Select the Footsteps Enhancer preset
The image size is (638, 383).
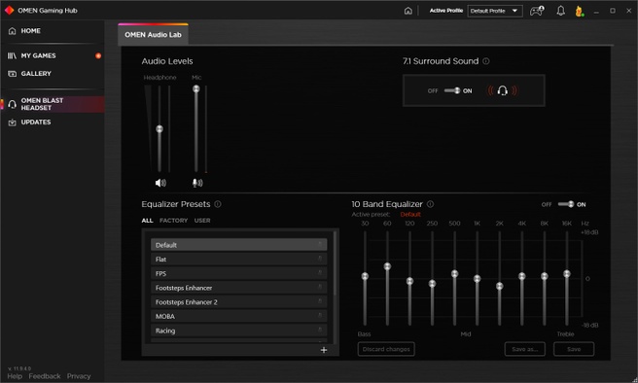pyautogui.click(x=239, y=288)
